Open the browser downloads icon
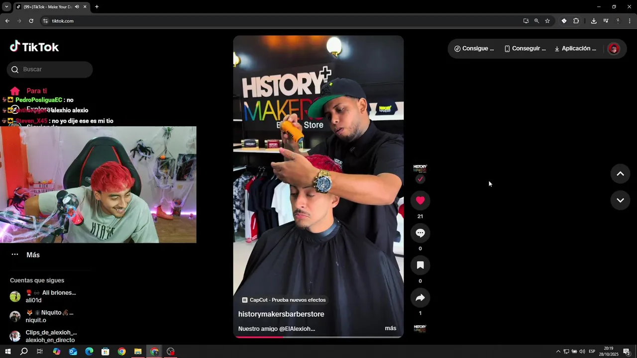 tap(594, 21)
